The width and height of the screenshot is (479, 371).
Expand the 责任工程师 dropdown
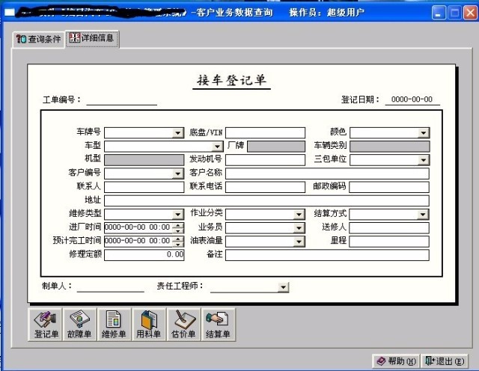(283, 287)
